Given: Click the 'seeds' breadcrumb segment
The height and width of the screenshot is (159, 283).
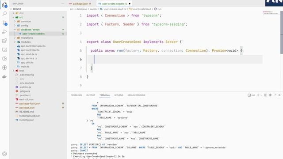Looking at the screenshot, I should pos(93,9).
